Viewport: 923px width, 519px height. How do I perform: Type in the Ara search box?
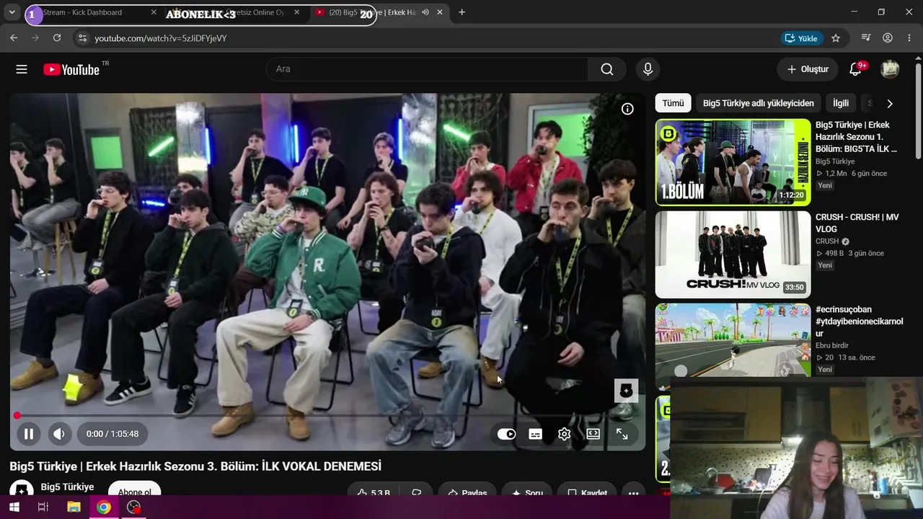(x=427, y=69)
